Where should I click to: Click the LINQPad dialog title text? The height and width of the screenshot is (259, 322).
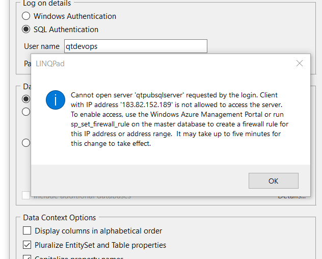50,64
